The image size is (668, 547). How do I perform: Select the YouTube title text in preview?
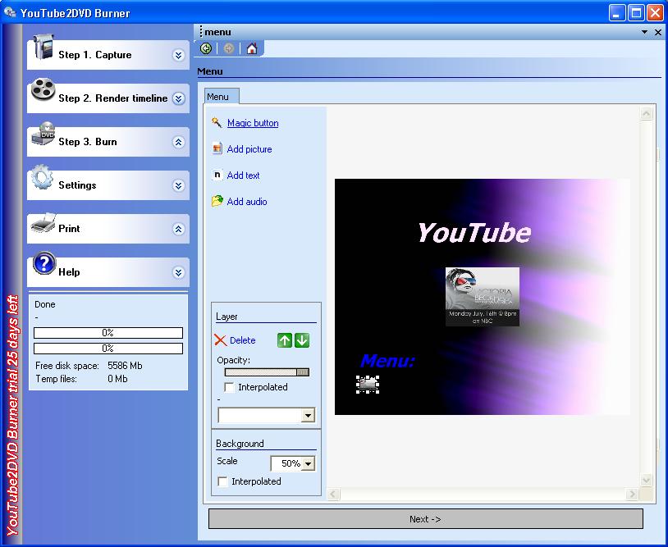pyautogui.click(x=474, y=233)
